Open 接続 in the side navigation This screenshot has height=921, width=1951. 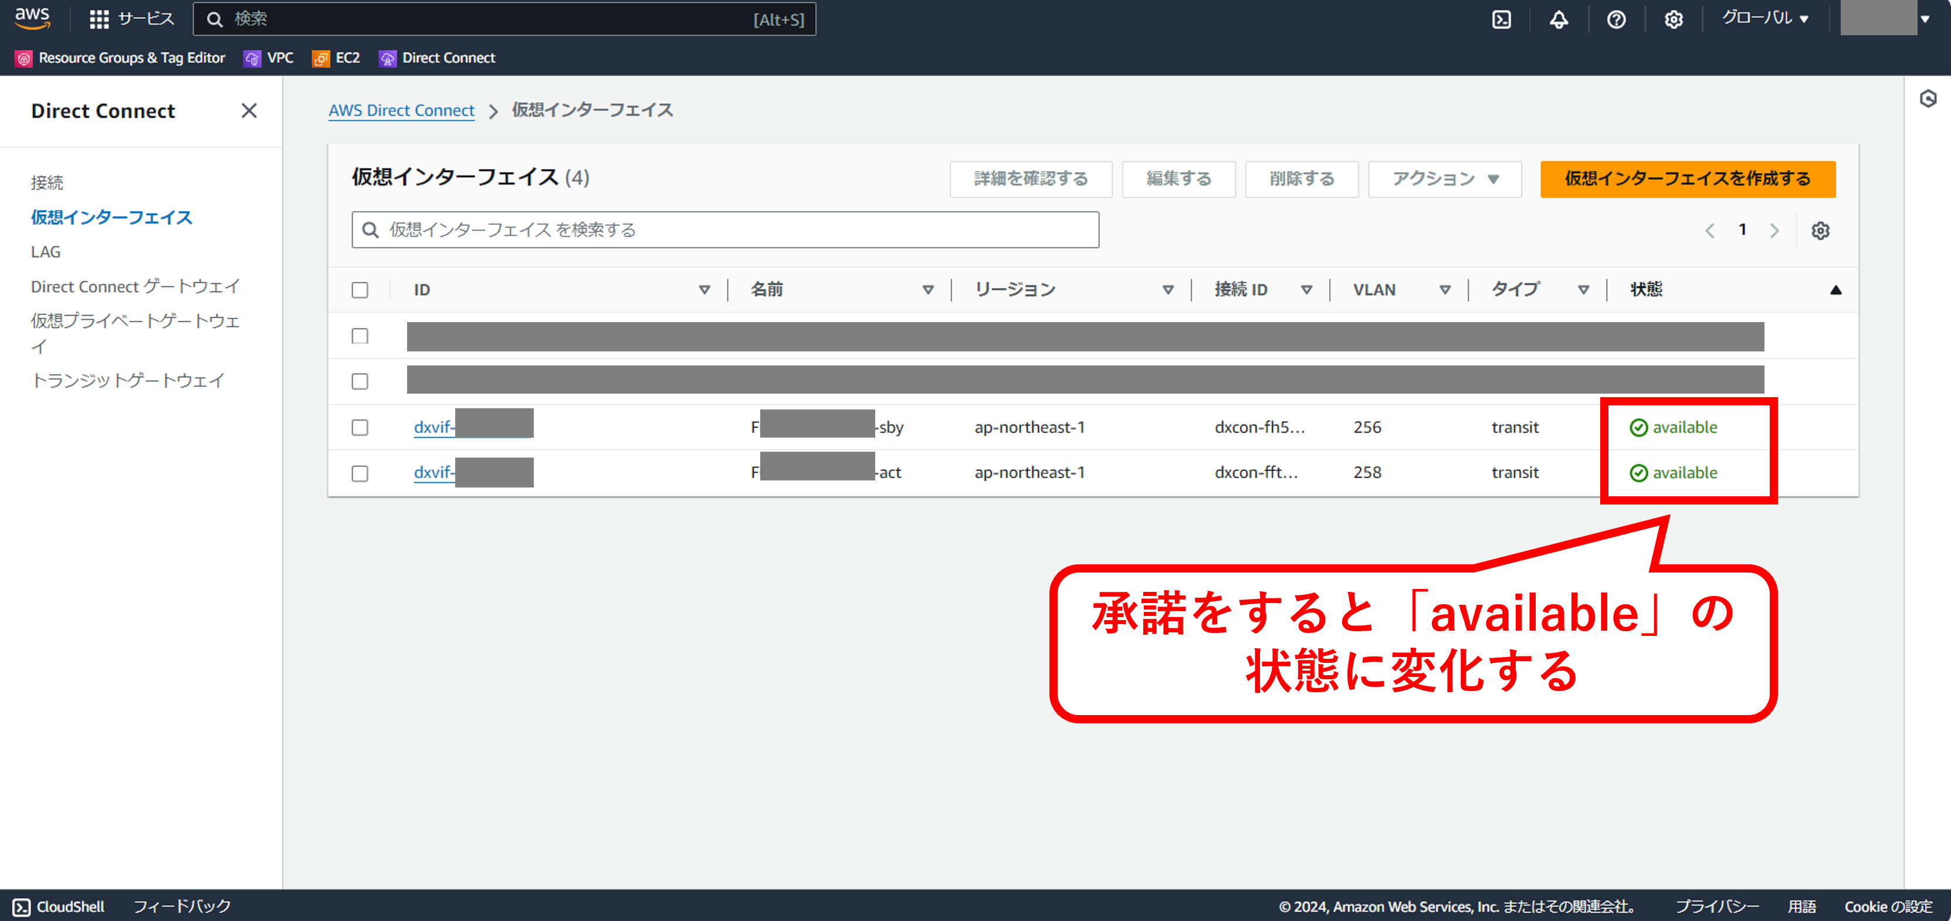[x=47, y=182]
